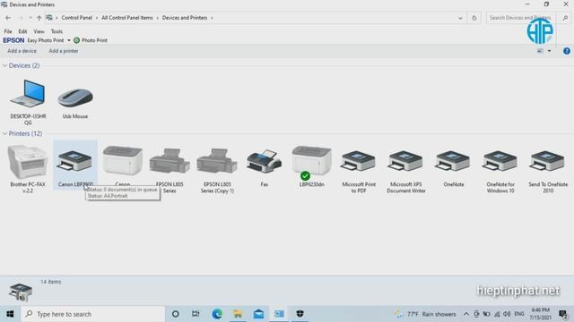This screenshot has height=322, width=574.
Task: Go forward with the Forward arrow
Action: (x=21, y=18)
